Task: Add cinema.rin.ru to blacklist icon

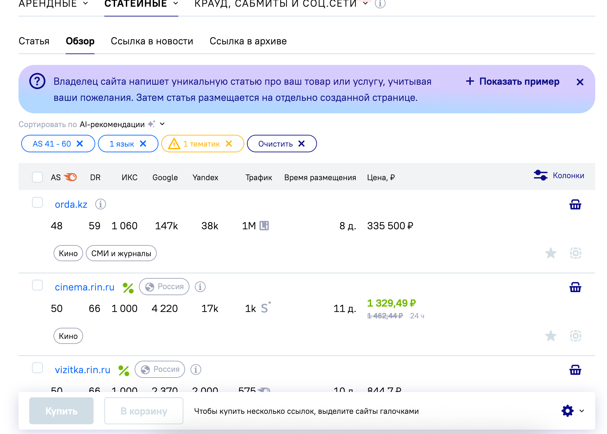Action: tap(575, 336)
